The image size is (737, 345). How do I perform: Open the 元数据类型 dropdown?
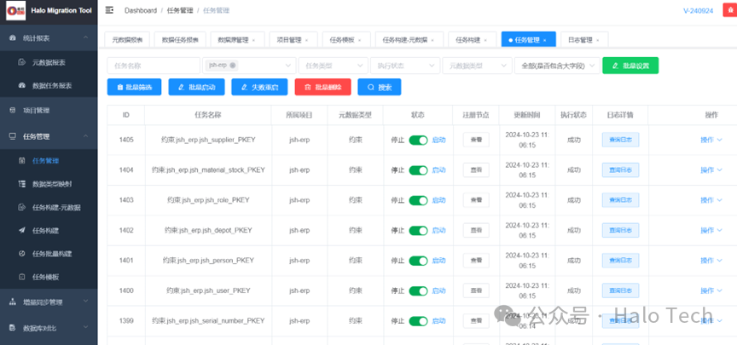point(477,66)
